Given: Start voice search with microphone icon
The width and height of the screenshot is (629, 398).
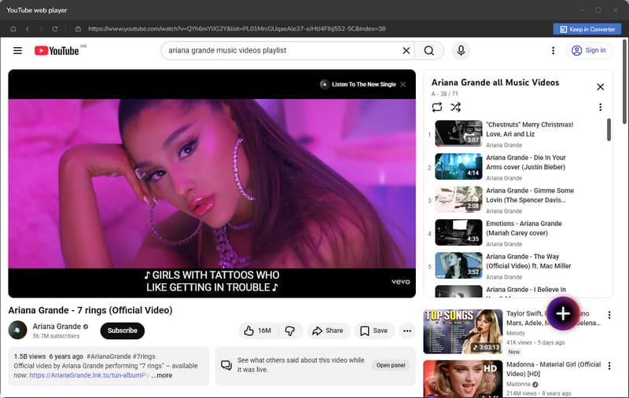Looking at the screenshot, I should pos(461,50).
